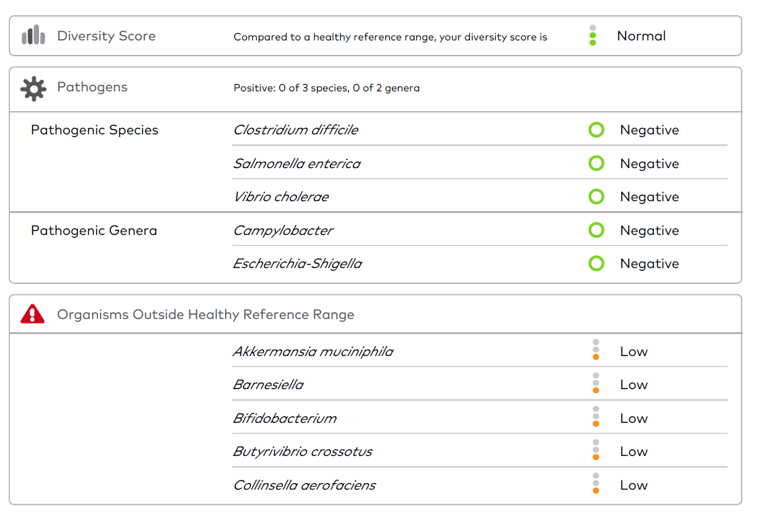Screen dimensions: 758x530
Task: Collapse Organisms Outside Healthy Reference Range section
Action: (x=375, y=314)
